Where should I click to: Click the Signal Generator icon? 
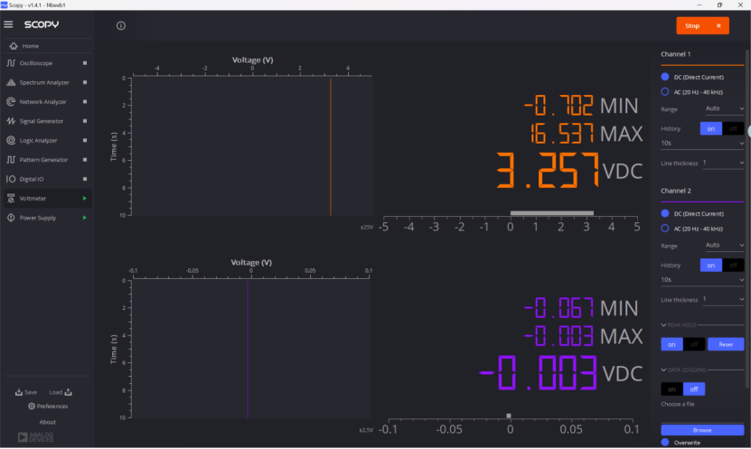click(x=11, y=121)
